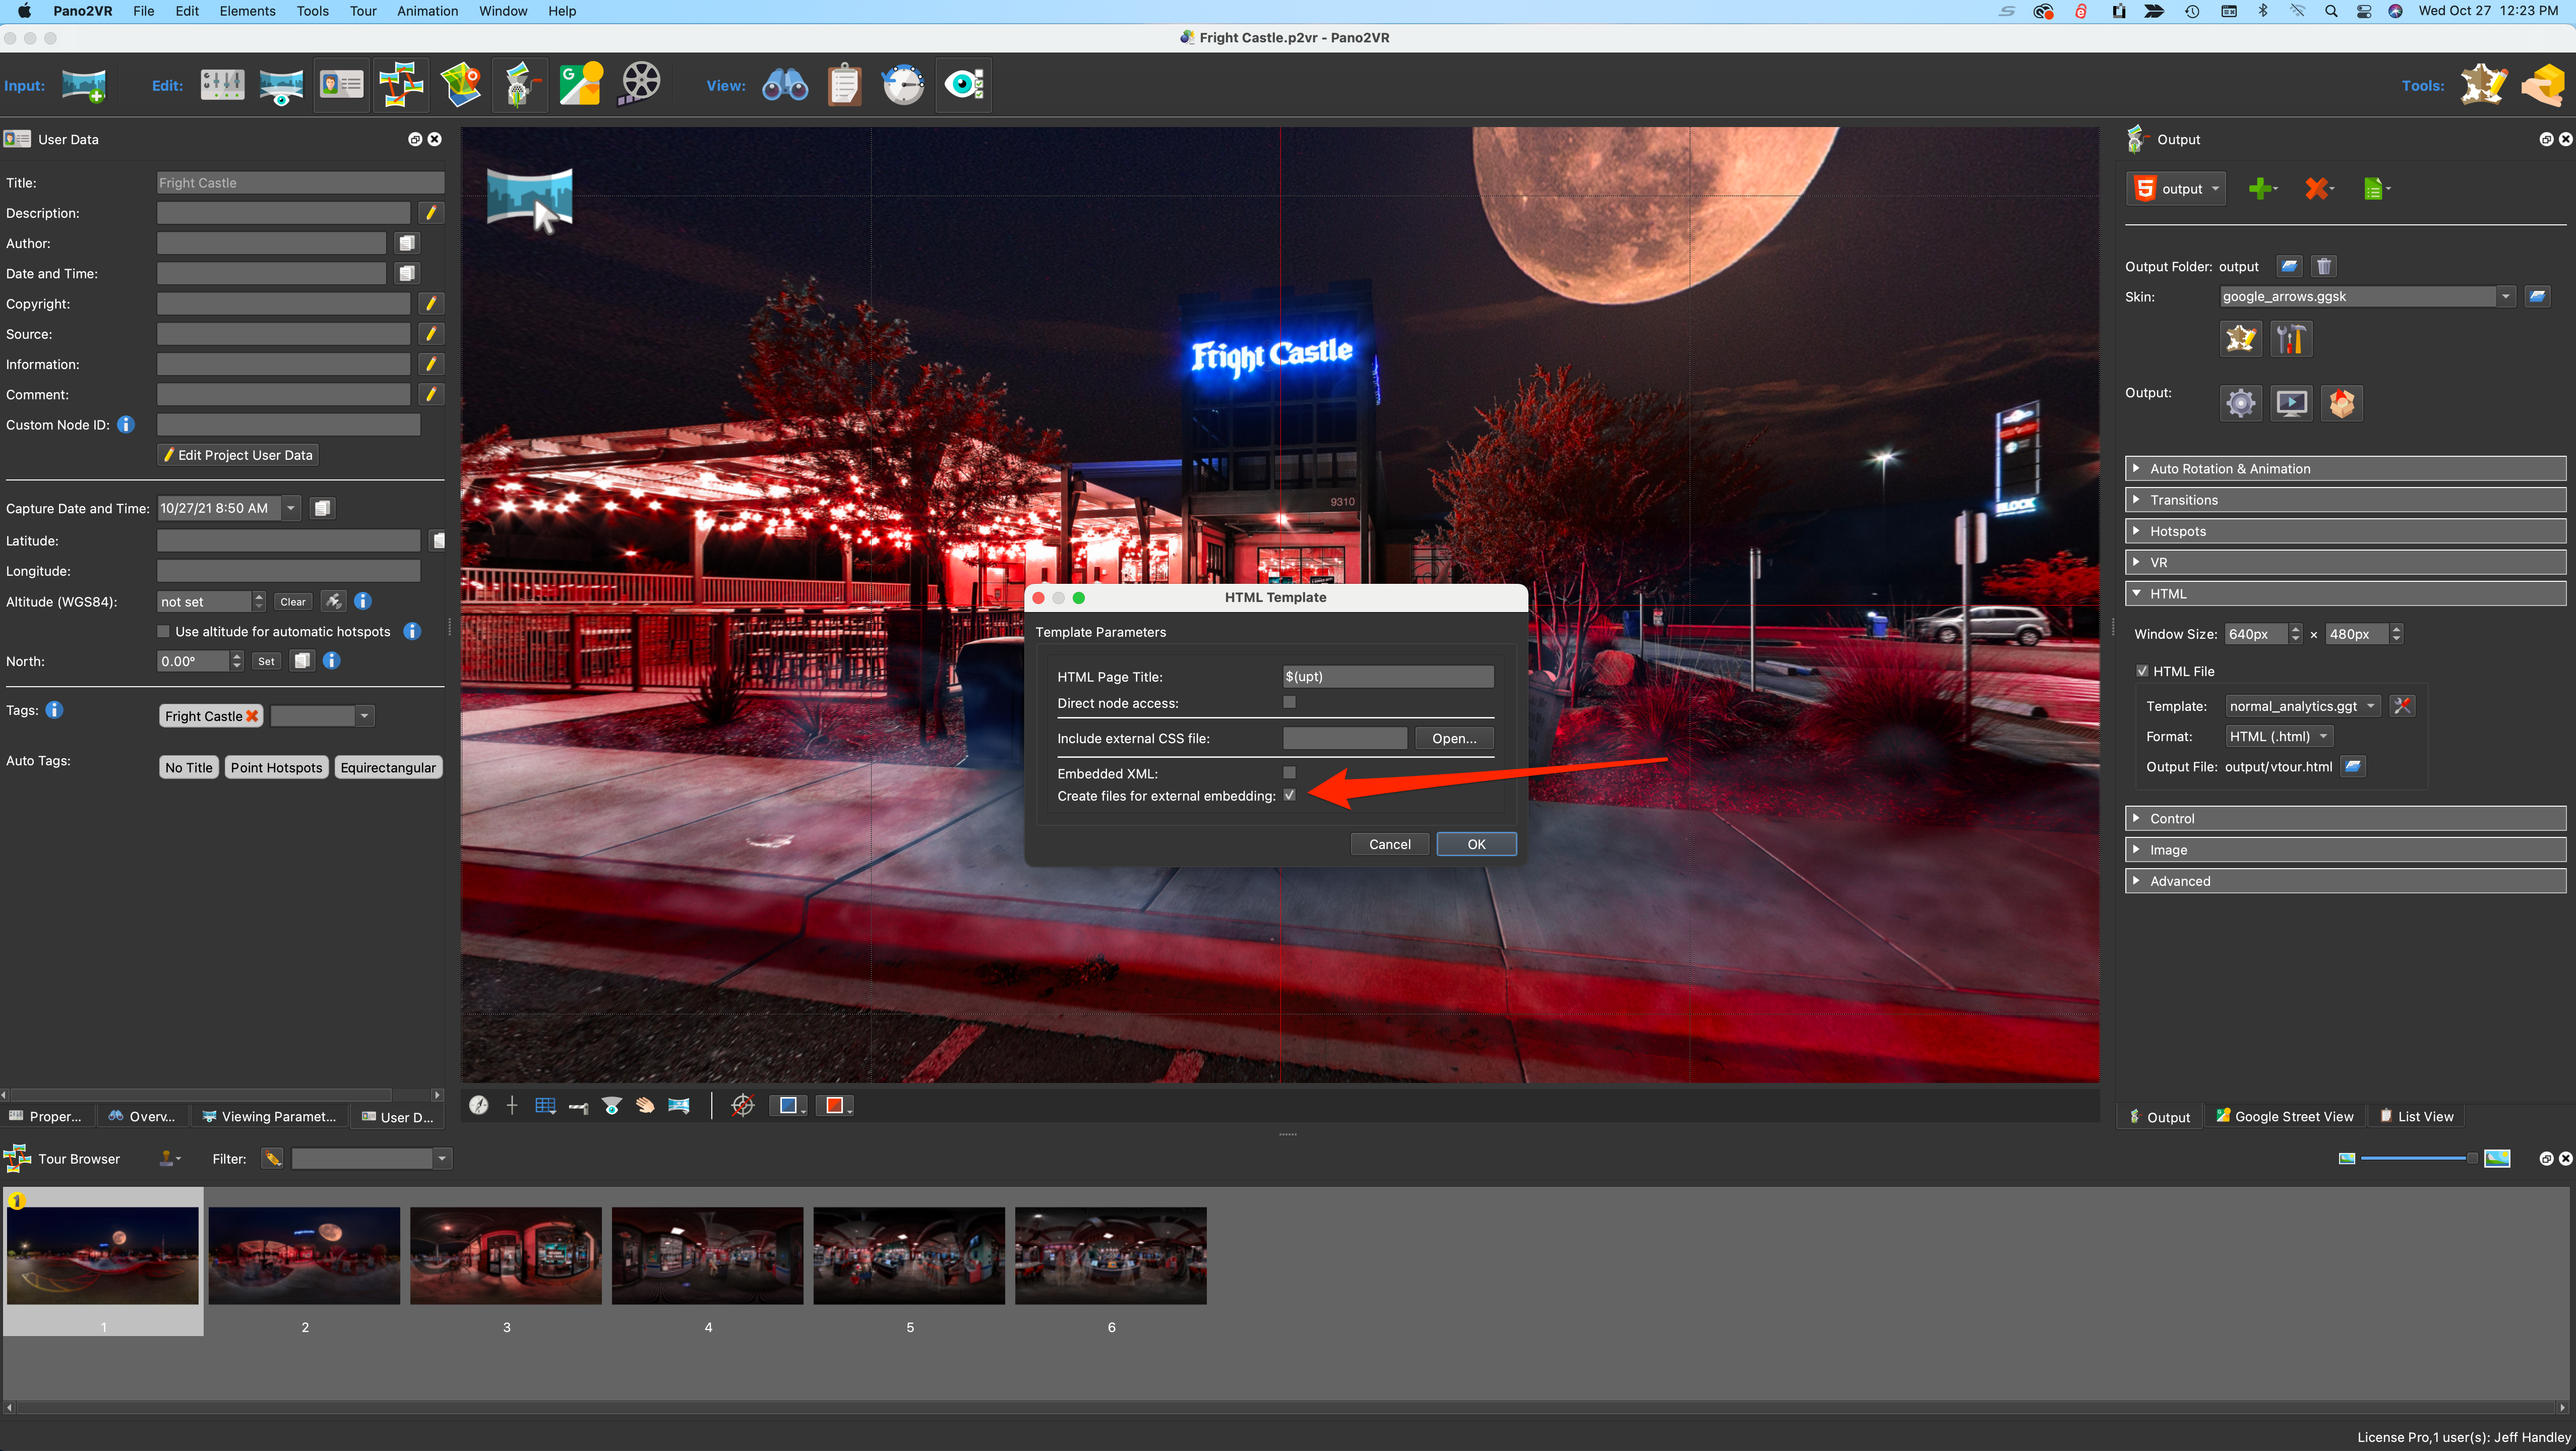
Task: Open the Format HTML (.html) dropdown
Action: (2279, 736)
